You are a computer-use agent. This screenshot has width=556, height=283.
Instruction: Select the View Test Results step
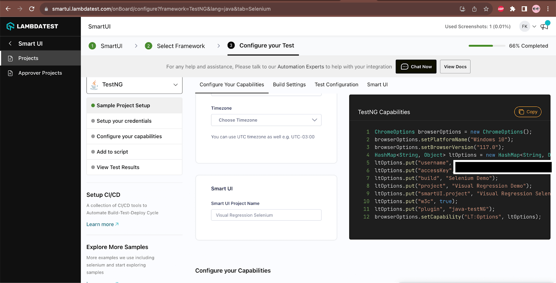coord(134,167)
